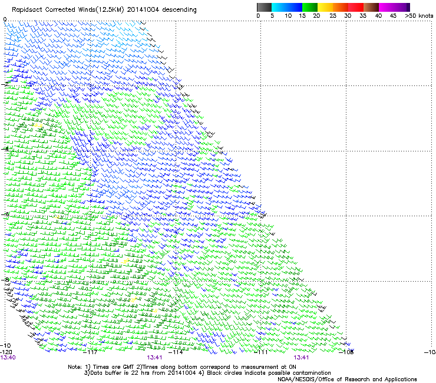Click the brown 35–40 knots legend segment
This screenshot has height=383, width=436.
(x=371, y=7)
